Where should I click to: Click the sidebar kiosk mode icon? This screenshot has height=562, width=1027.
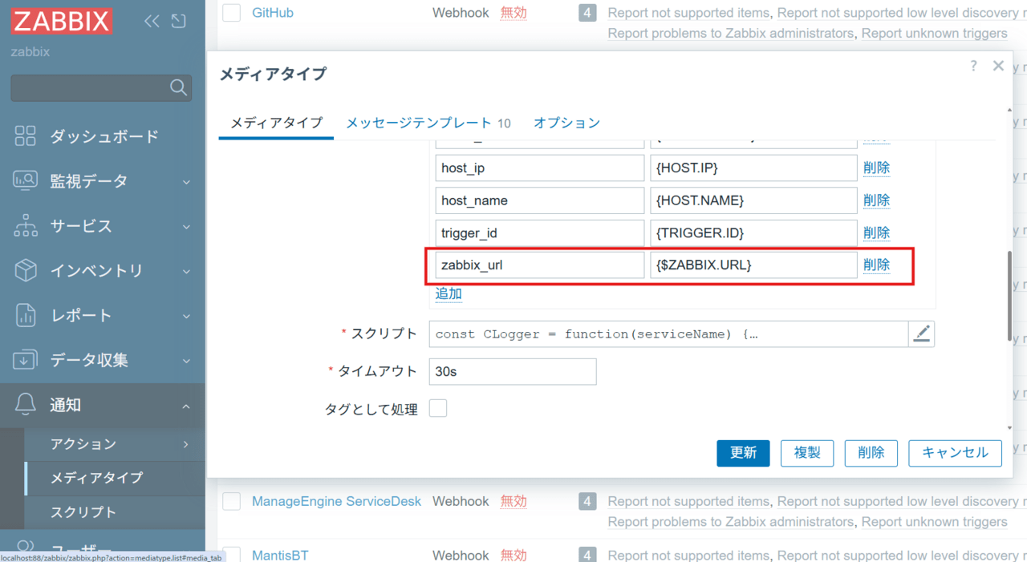(x=179, y=22)
